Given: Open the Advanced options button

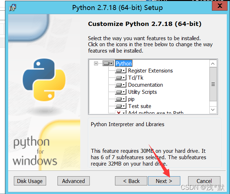Looking at the screenshot, I should click(x=73, y=181).
